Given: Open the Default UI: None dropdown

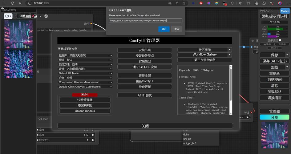Looking at the screenshot, I should pyautogui.click(x=85, y=73).
